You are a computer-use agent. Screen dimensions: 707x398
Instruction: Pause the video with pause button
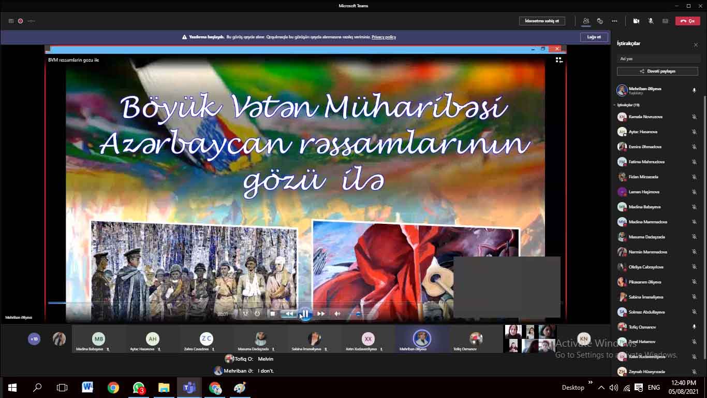pos(305,314)
